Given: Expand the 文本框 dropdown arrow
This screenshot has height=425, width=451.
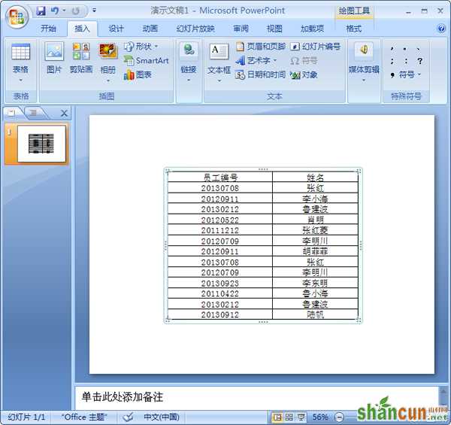Looking at the screenshot, I should (219, 80).
